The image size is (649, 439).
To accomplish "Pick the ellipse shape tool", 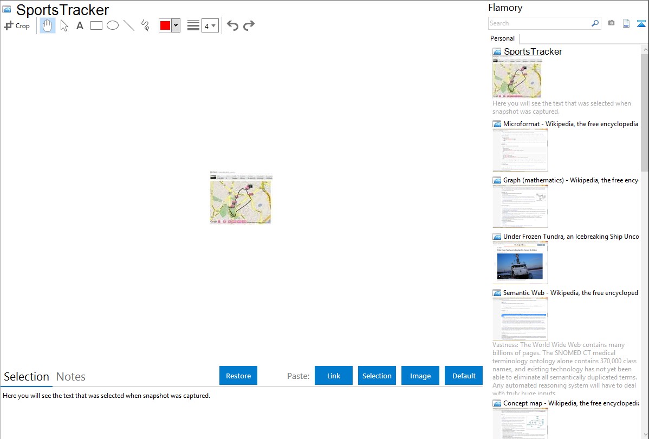I will (113, 25).
